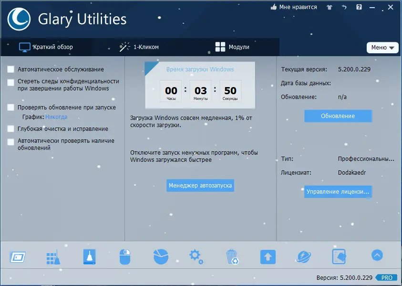Click the 'График:' label
This screenshot has width=402, height=286.
tap(33, 117)
